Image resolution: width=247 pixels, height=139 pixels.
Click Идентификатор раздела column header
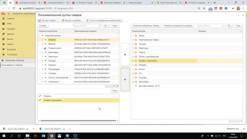coord(96,31)
